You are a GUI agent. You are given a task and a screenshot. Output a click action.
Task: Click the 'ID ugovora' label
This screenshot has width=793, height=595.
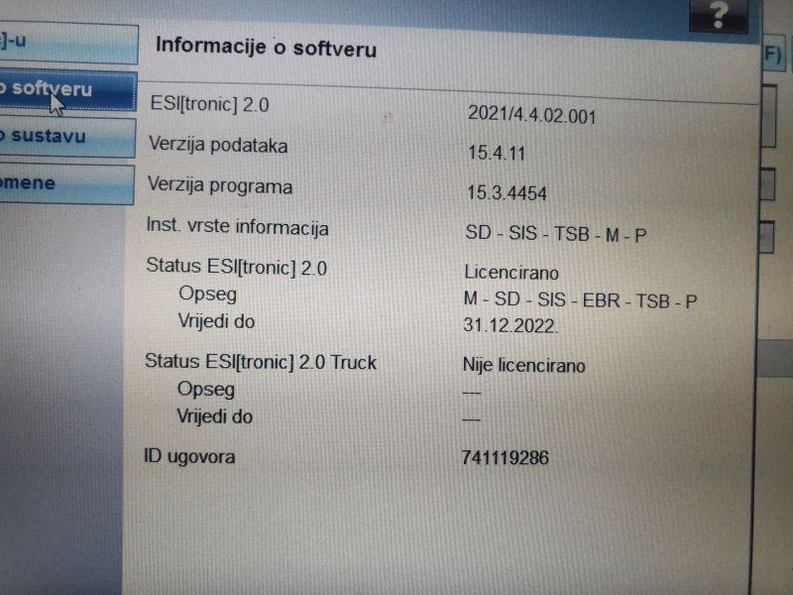[x=189, y=456]
